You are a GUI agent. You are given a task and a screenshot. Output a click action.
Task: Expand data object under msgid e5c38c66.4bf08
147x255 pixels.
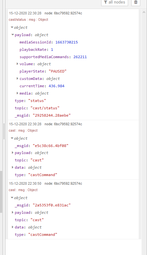13,167
